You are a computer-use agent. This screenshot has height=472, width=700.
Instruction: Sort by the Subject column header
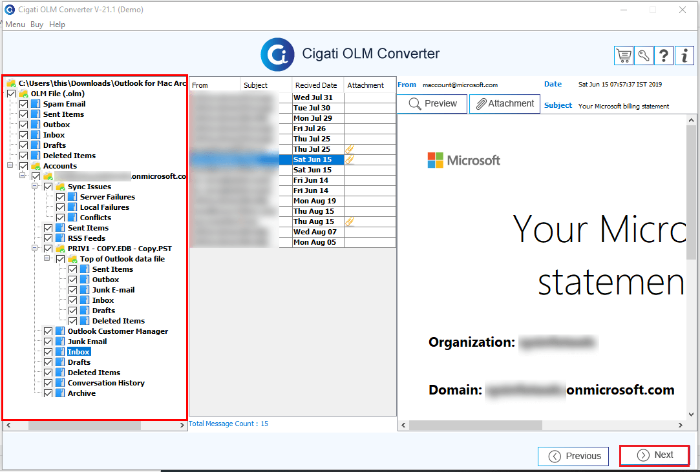click(x=266, y=85)
